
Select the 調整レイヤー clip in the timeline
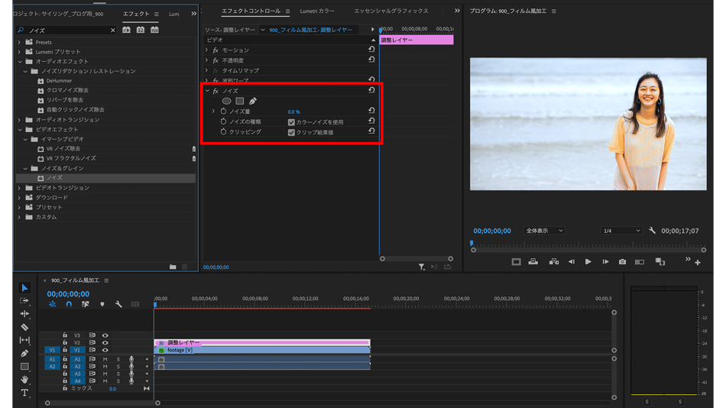[x=260, y=343]
